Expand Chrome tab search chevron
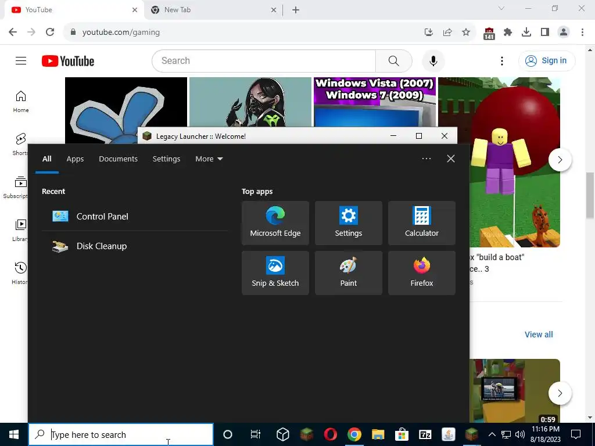The height and width of the screenshot is (446, 595). point(501,8)
